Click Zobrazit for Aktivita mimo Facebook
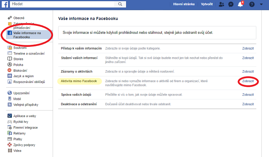This screenshot has height=157, width=269. pyautogui.click(x=248, y=81)
